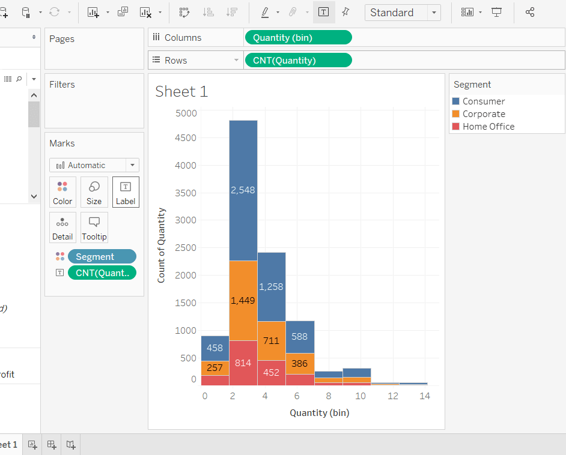Click the highlight pen icon
The width and height of the screenshot is (566, 455).
(265, 12)
